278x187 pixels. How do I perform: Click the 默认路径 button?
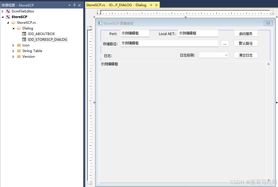[x=246, y=43]
